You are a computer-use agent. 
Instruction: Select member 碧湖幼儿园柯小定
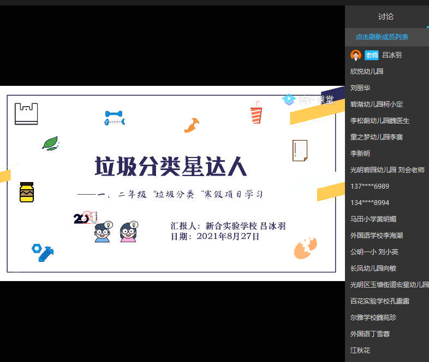[377, 104]
